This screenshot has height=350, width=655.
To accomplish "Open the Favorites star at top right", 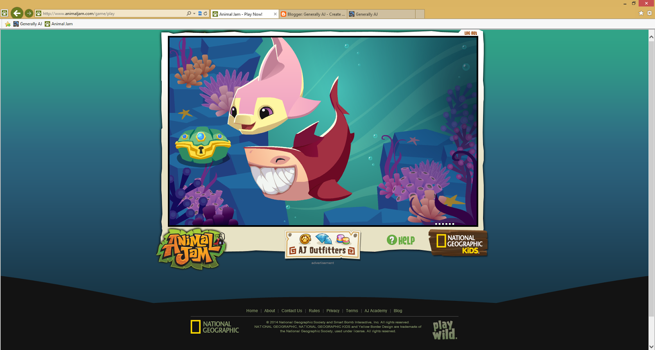I will [x=641, y=13].
